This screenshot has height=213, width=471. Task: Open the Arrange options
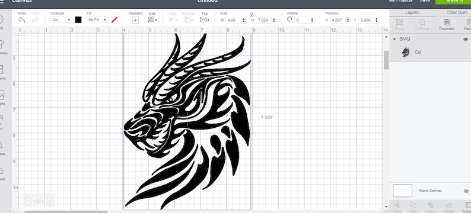pos(189,20)
